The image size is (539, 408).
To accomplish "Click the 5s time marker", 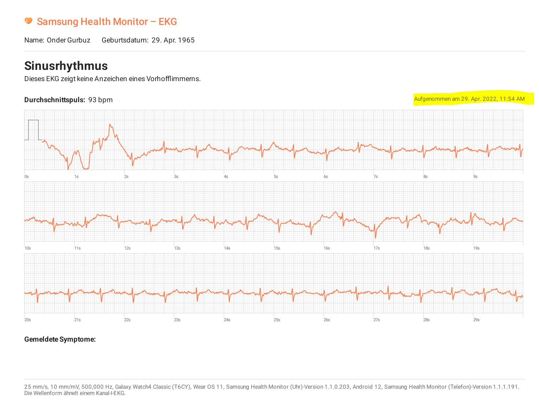I will (x=276, y=177).
